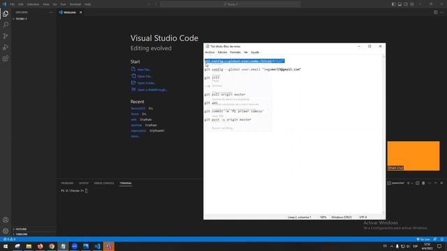Open Edición menu in Notepad

[x=222, y=52]
